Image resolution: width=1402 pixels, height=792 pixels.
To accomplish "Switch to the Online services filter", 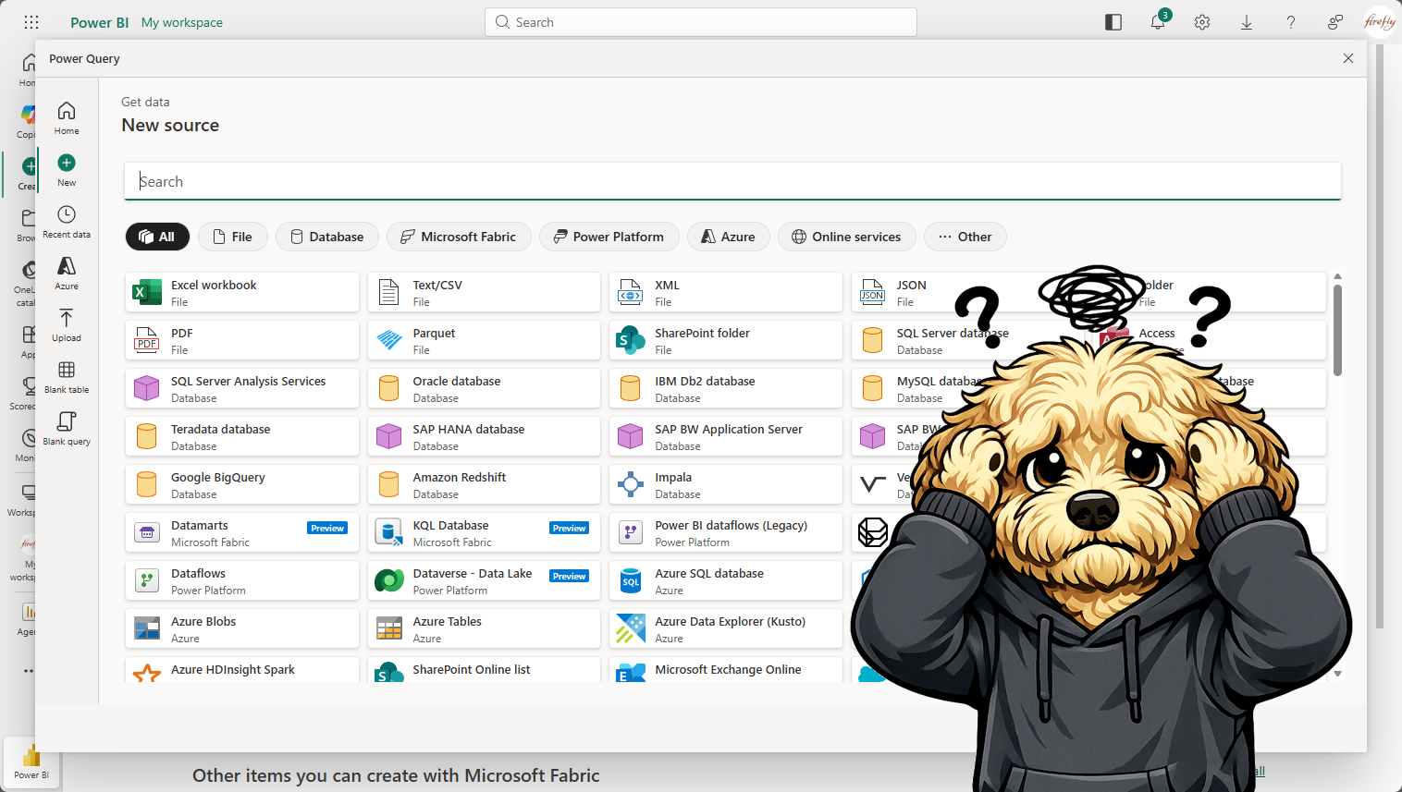I will tap(846, 237).
